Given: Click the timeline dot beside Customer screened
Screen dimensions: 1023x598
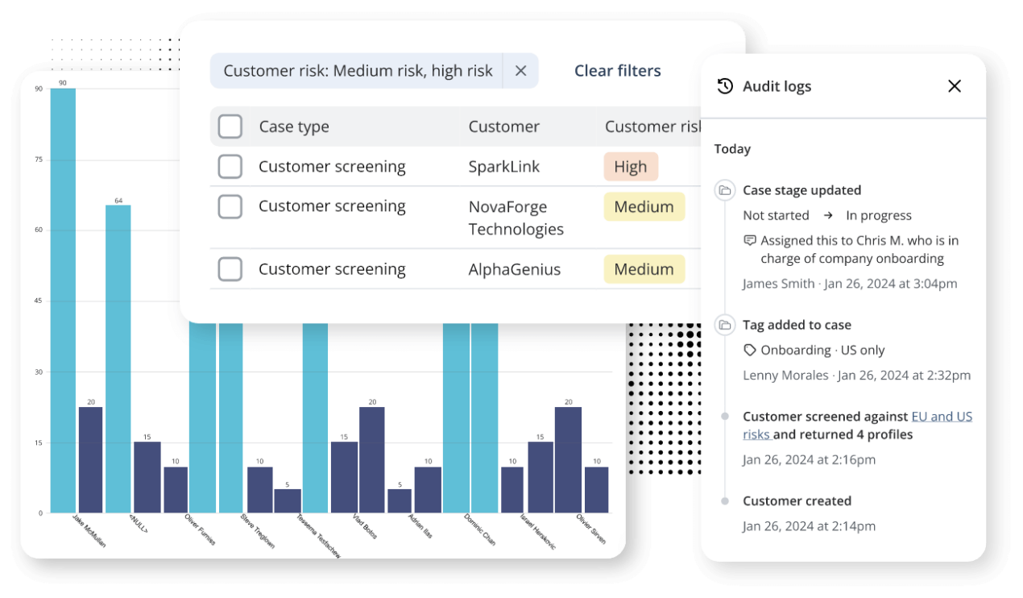Looking at the screenshot, I should 725,417.
